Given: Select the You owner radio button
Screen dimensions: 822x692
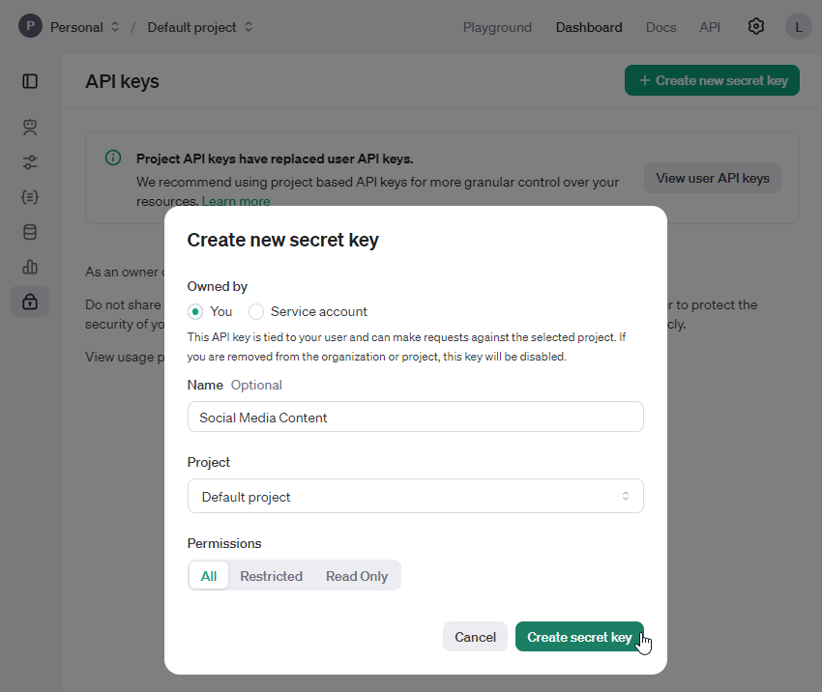Looking at the screenshot, I should click(196, 311).
